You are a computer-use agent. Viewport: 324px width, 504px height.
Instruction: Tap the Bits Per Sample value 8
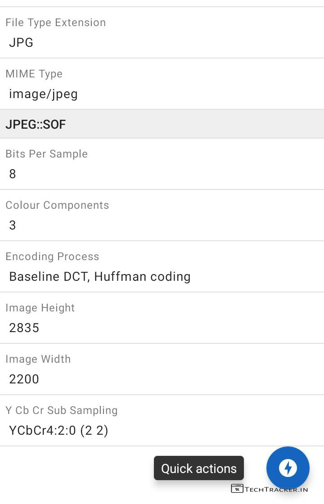click(x=13, y=174)
